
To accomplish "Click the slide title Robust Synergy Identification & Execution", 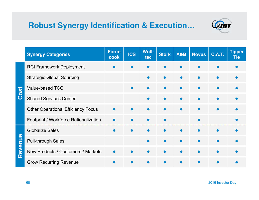I will (x=111, y=25).
